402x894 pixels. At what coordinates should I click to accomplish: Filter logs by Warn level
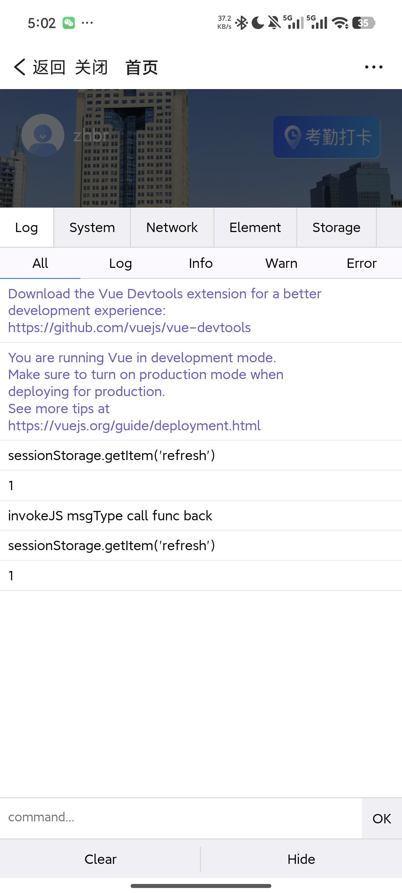point(281,264)
